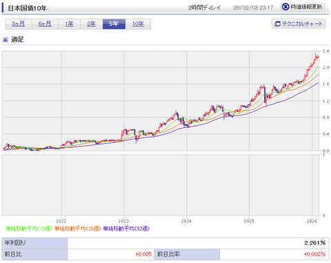
Task: Open the テクニカルチャート button
Action: [x=299, y=23]
